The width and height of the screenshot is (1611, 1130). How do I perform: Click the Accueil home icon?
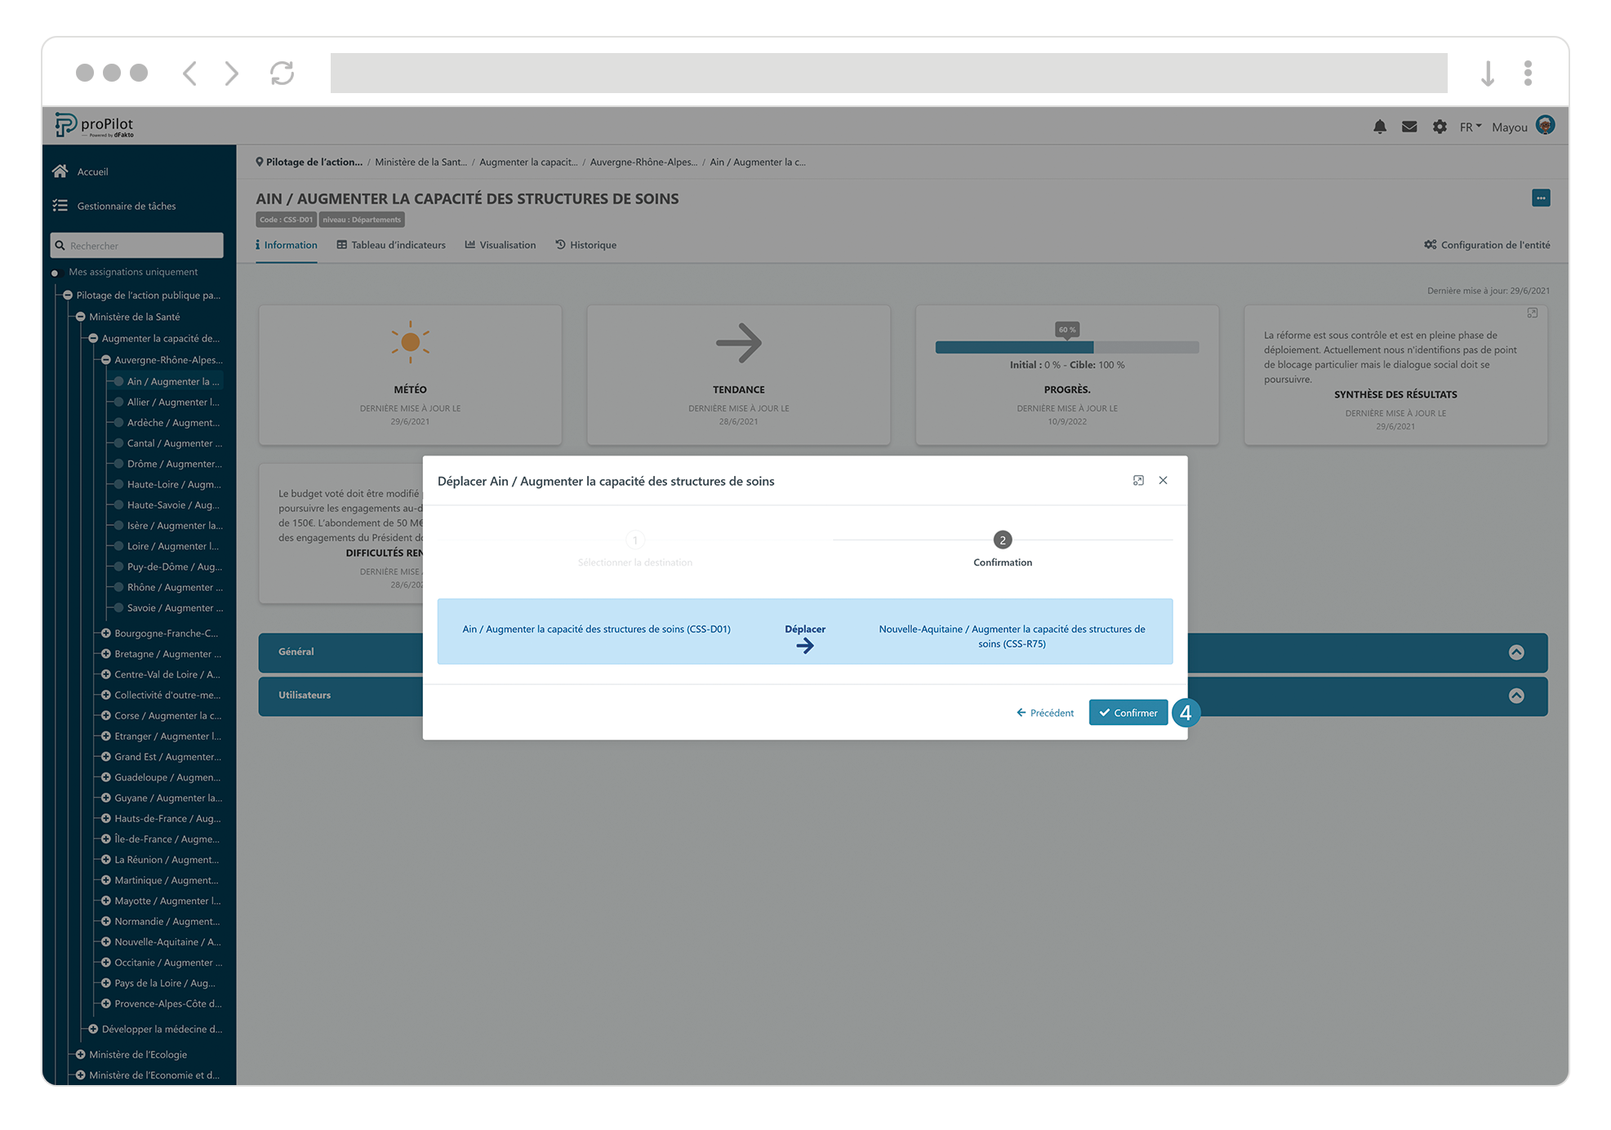pos(60,171)
